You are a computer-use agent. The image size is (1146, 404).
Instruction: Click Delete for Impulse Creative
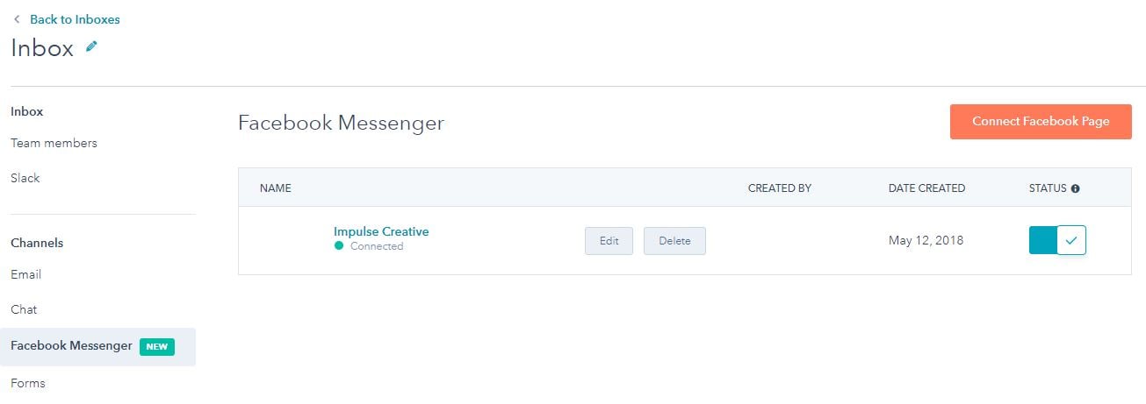coord(674,241)
